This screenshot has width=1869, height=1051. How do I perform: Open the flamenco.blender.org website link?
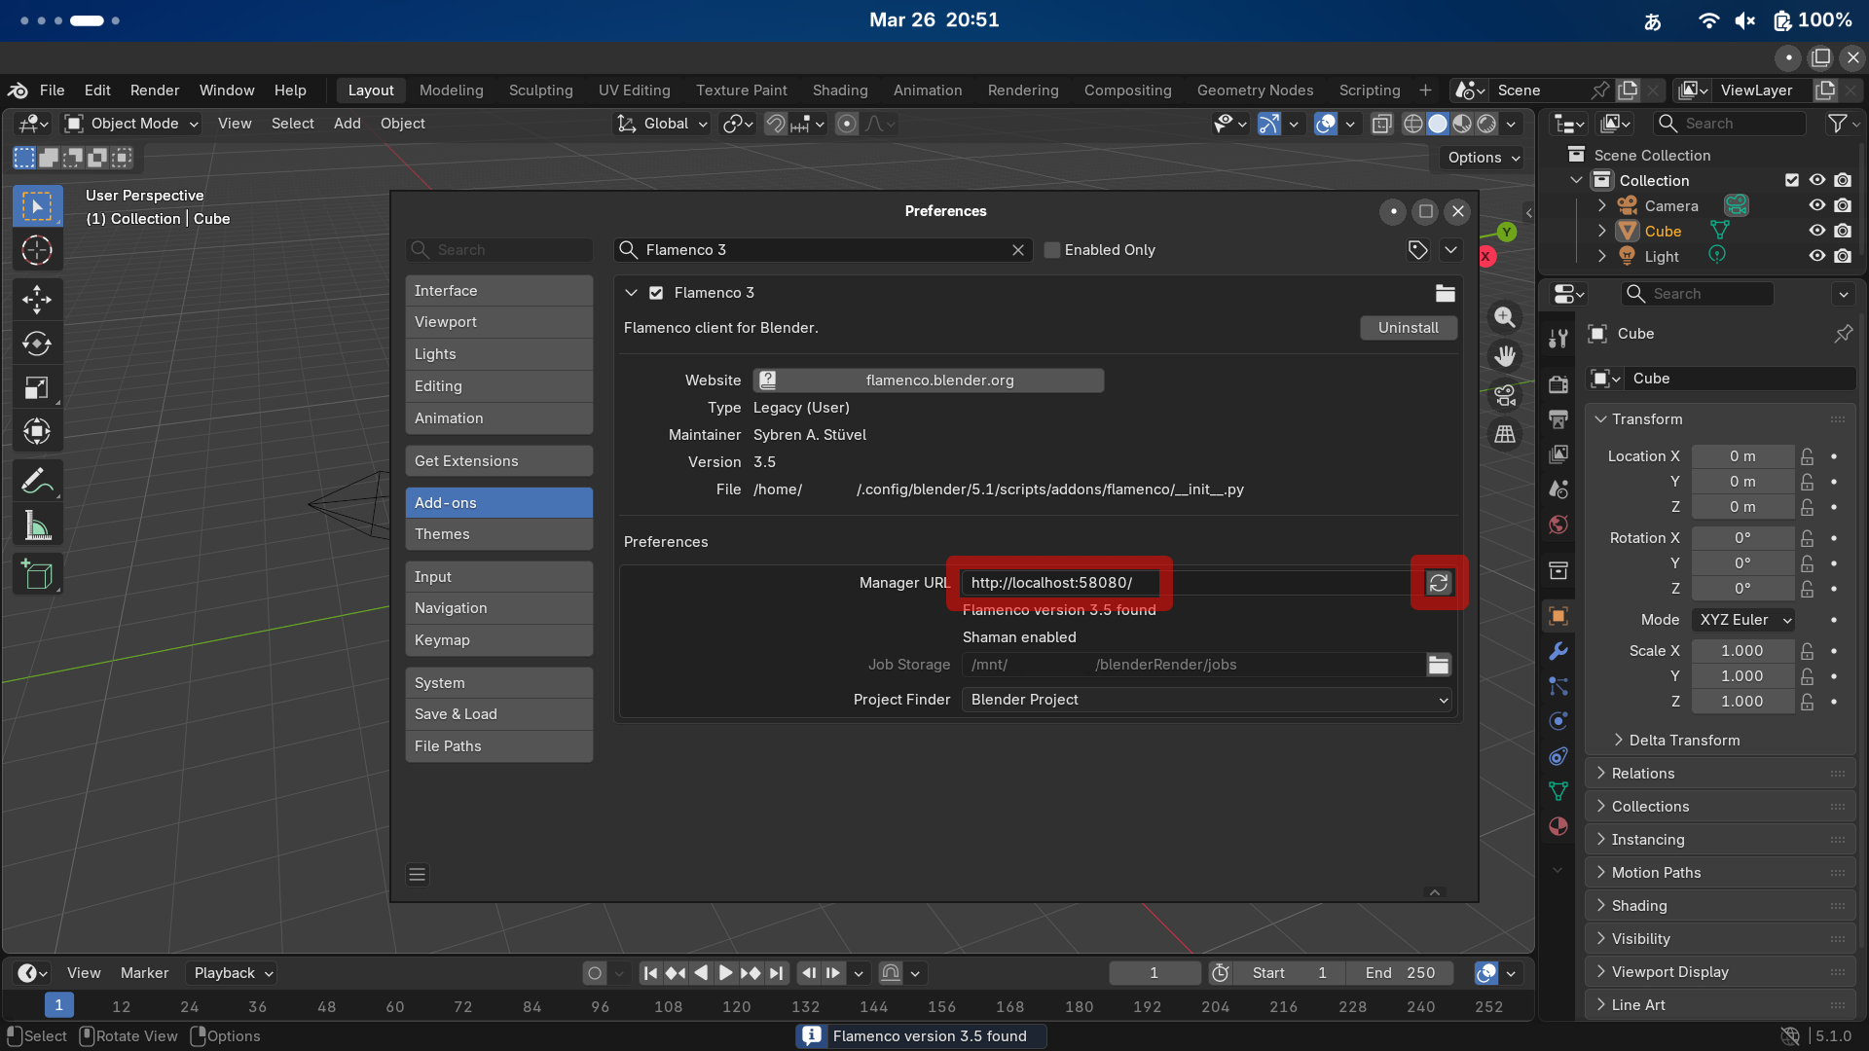coord(929,381)
